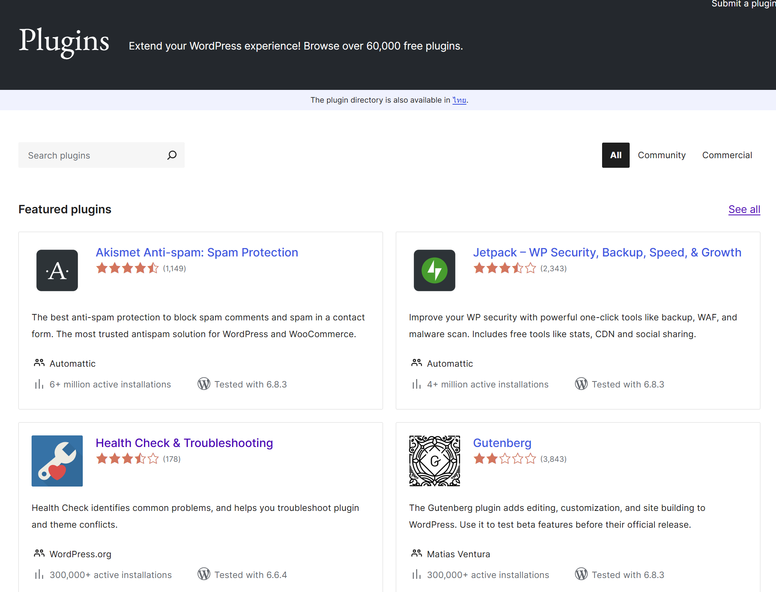Screen dimensions: 776x592
Task: Click Gutenberg's two-star rating
Action: pos(505,459)
